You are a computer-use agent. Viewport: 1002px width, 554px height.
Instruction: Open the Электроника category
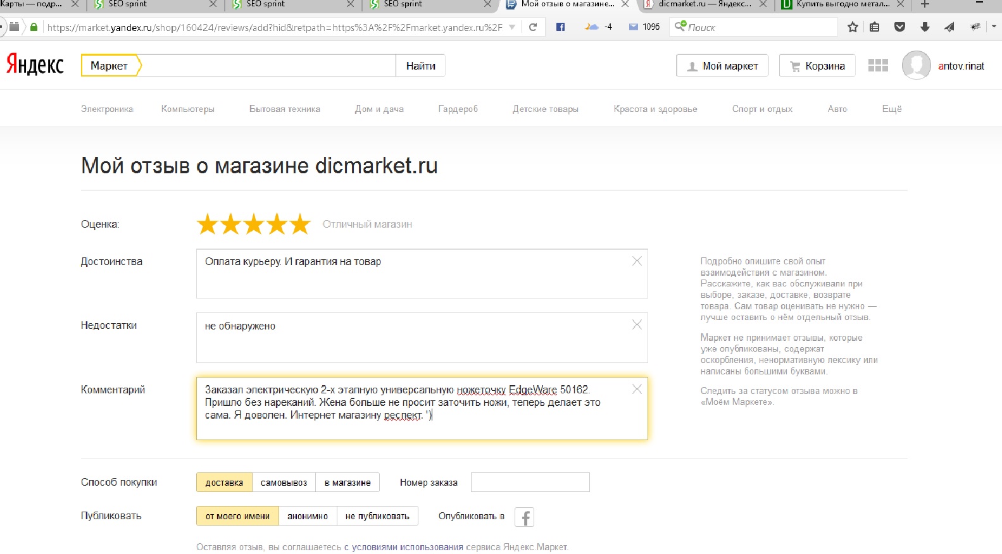(107, 109)
